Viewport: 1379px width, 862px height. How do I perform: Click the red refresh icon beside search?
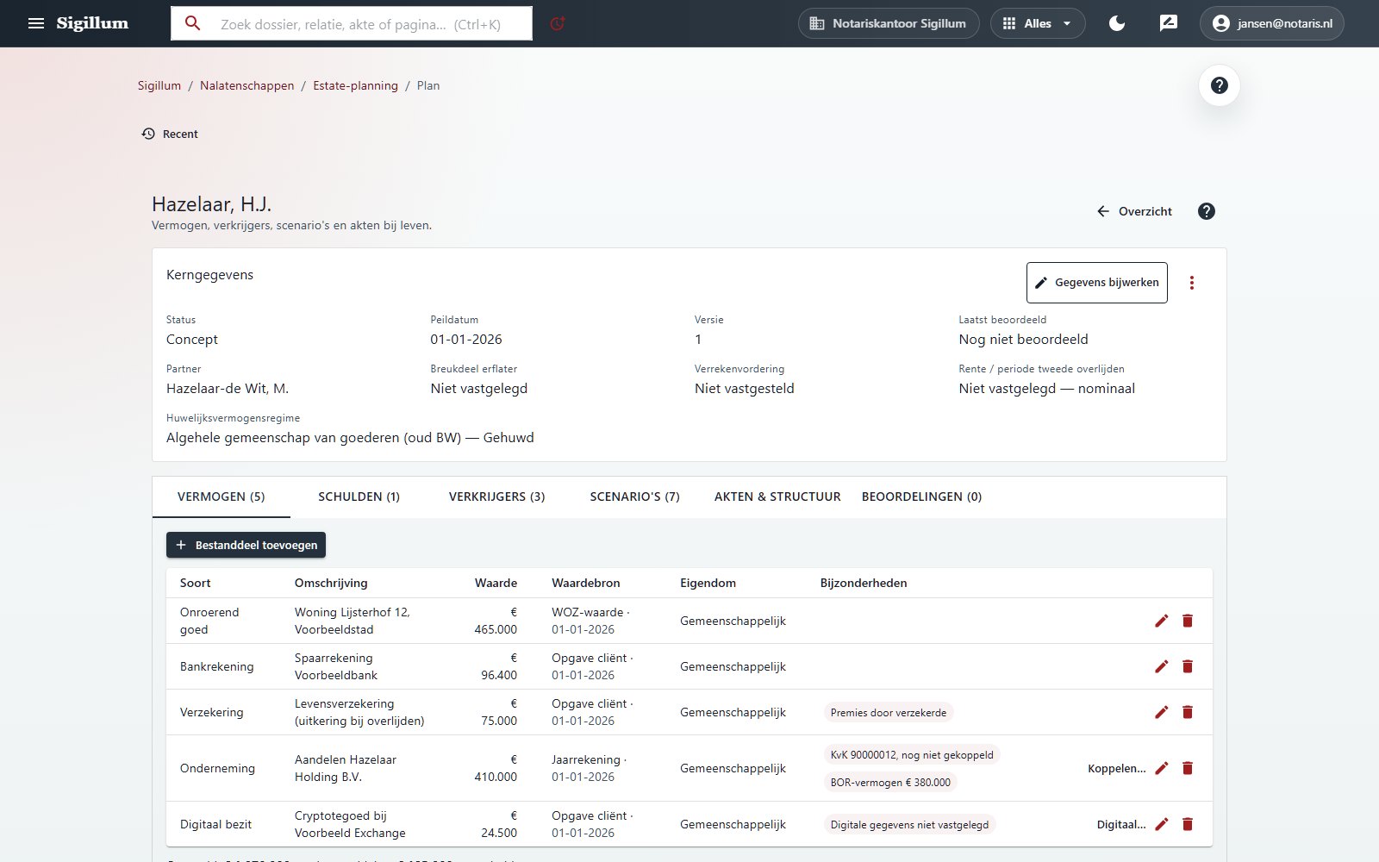click(x=558, y=23)
